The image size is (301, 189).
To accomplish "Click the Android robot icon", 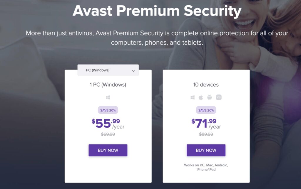I will pos(209,97).
